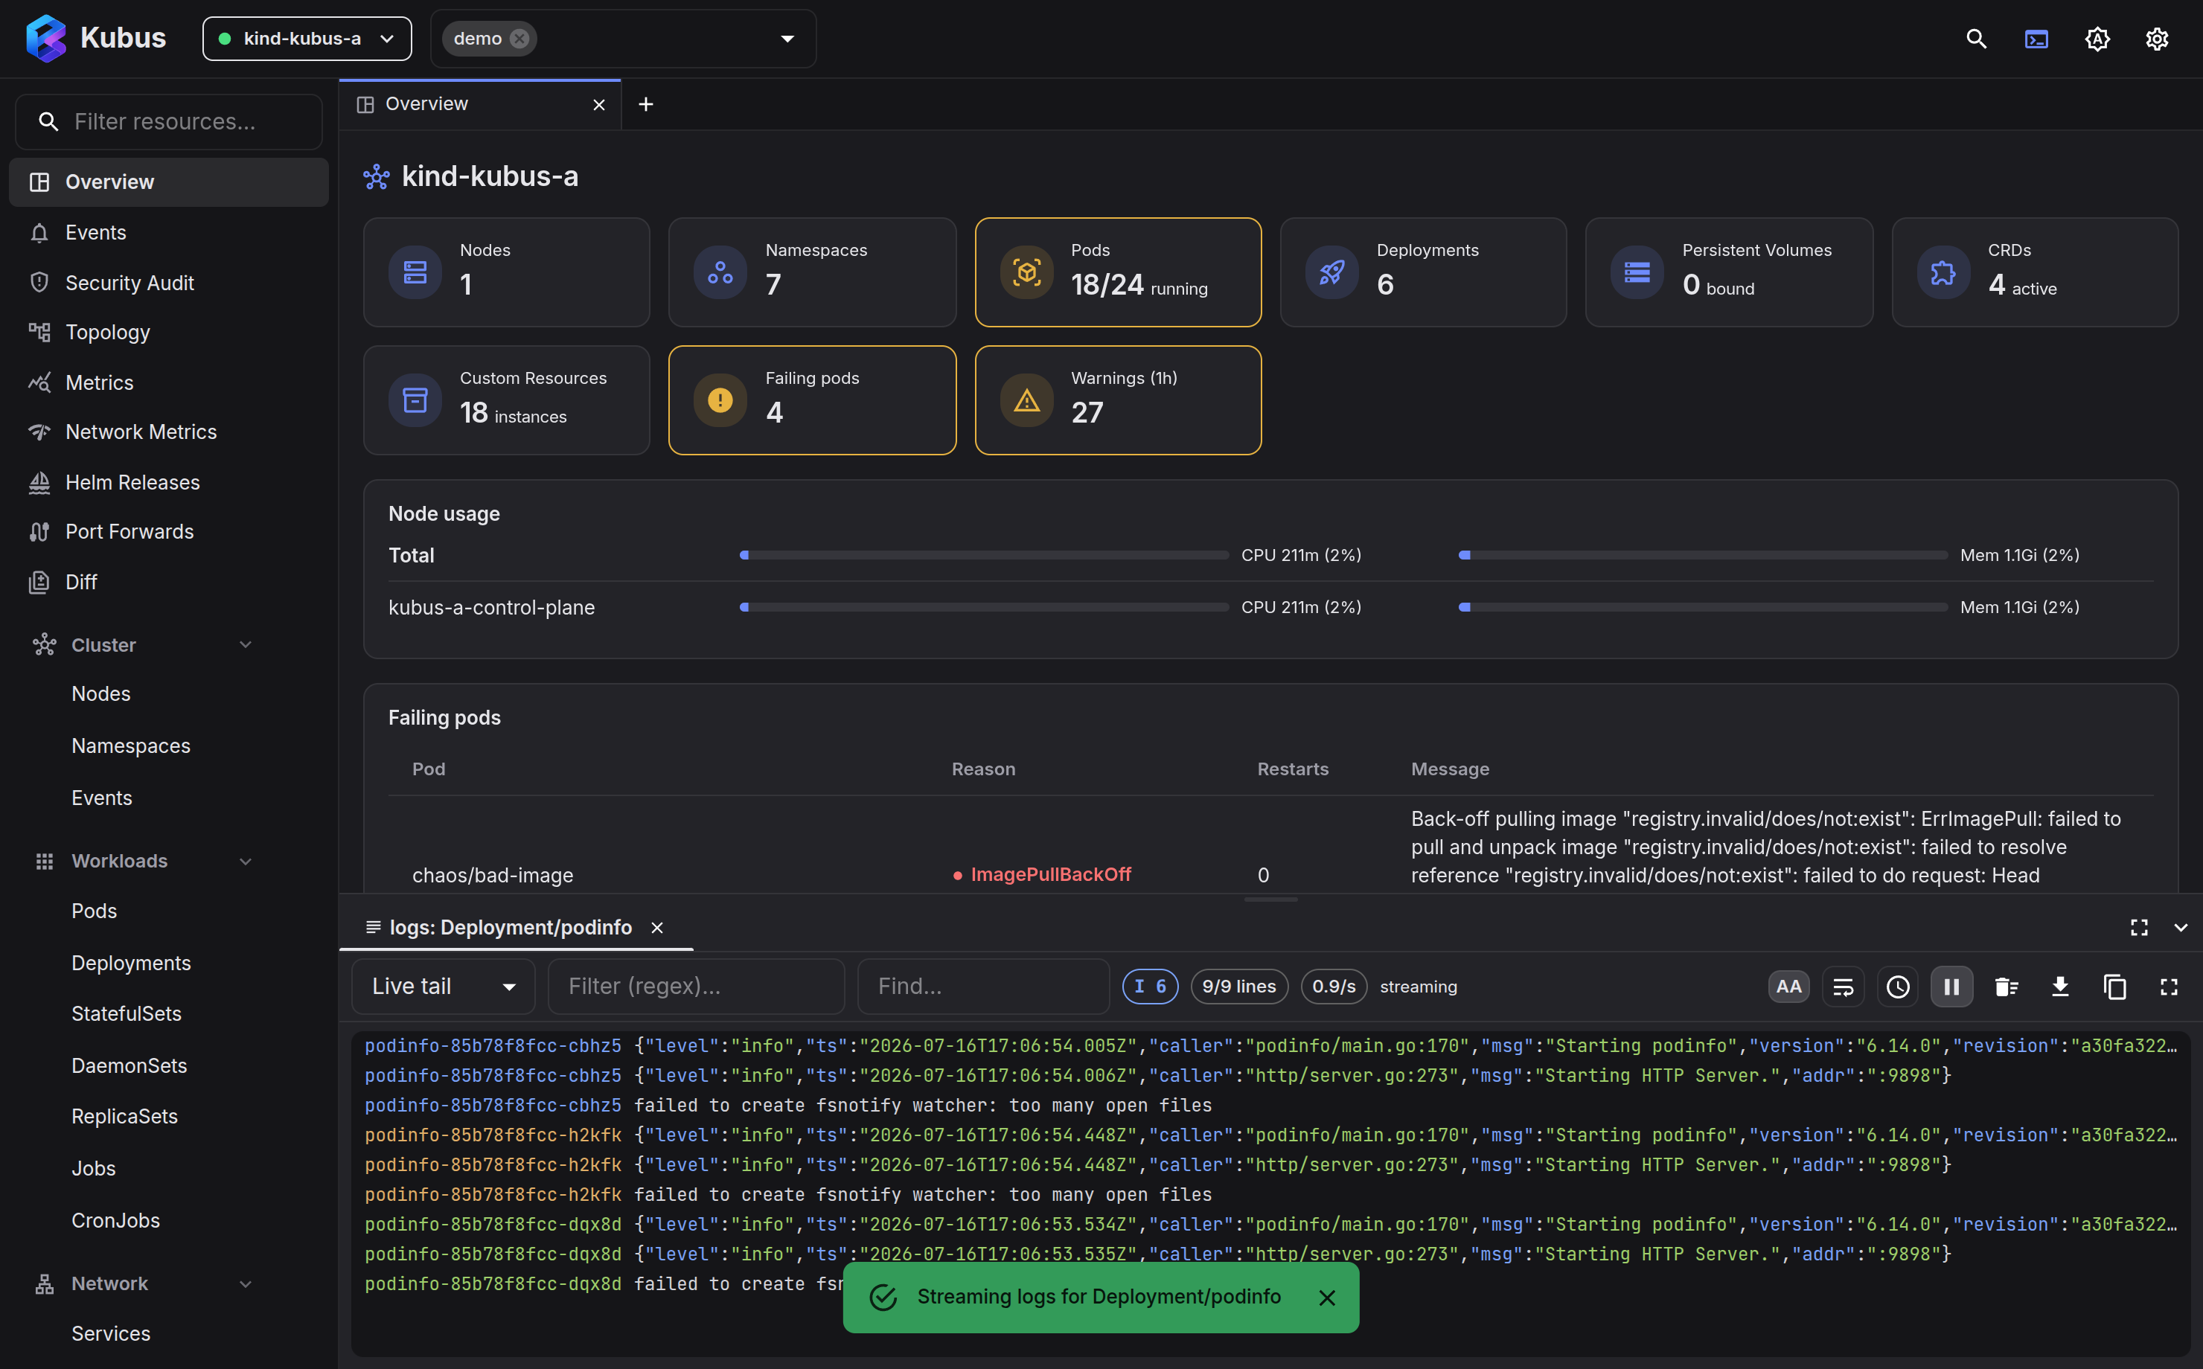Image resolution: width=2203 pixels, height=1369 pixels.
Task: Open the Warnings (1h) card
Action: [1119, 400]
